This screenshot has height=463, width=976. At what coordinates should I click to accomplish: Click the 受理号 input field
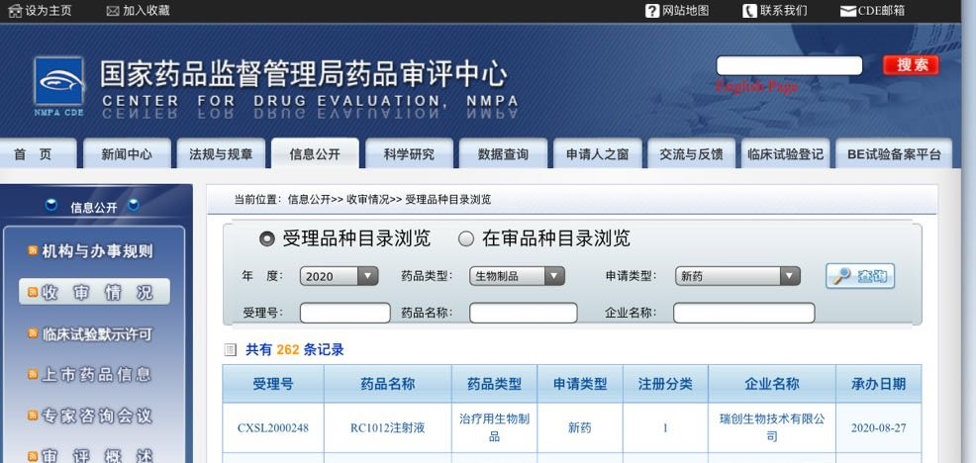[344, 313]
